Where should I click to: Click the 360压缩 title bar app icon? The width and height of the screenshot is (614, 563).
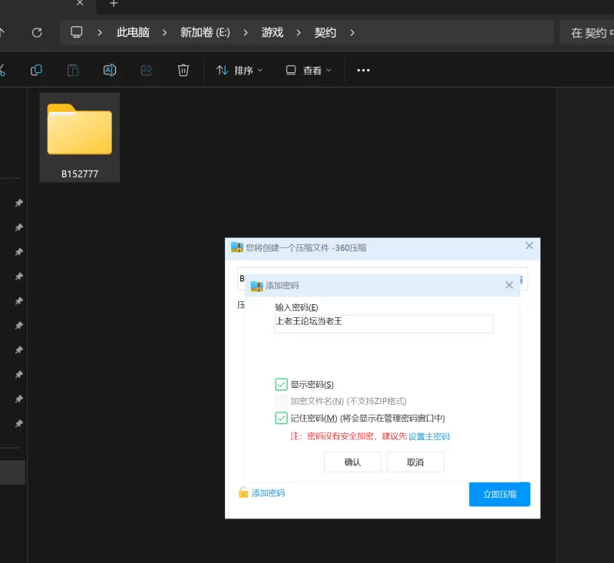point(237,247)
